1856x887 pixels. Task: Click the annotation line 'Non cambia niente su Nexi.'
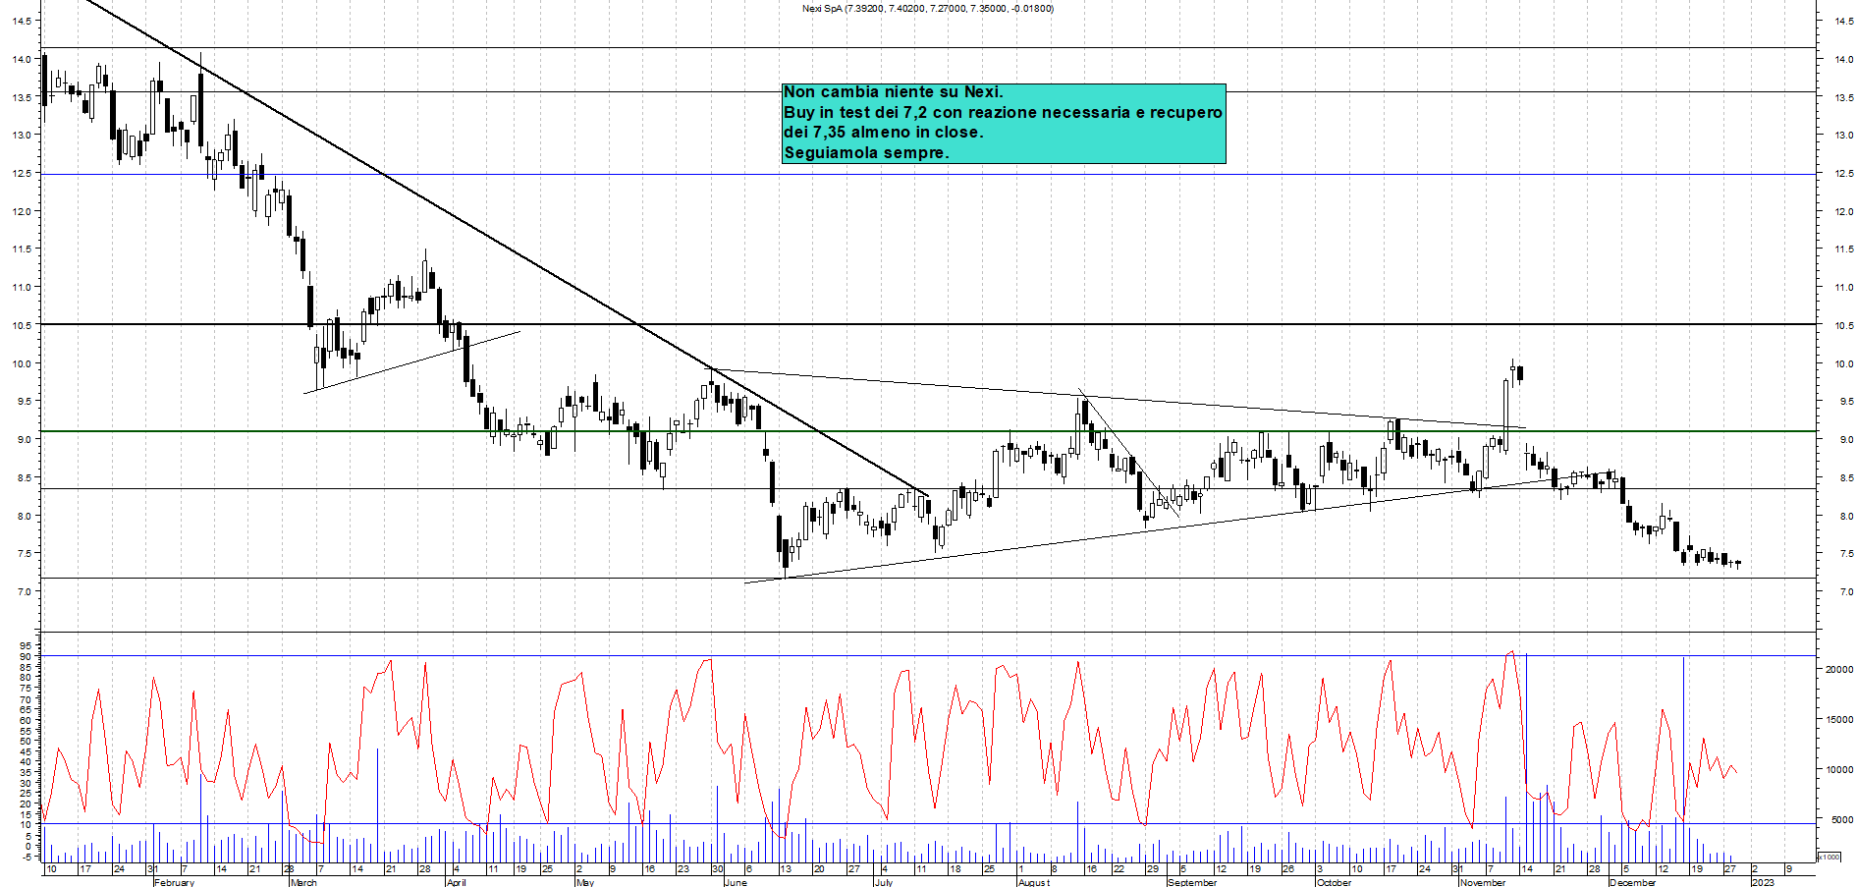(x=893, y=91)
